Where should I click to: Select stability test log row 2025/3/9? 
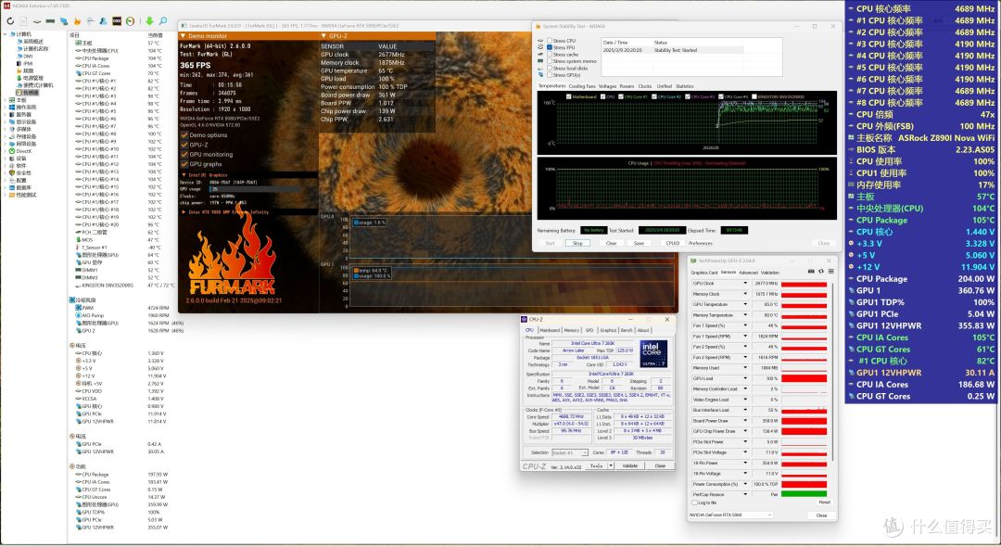coord(672,50)
